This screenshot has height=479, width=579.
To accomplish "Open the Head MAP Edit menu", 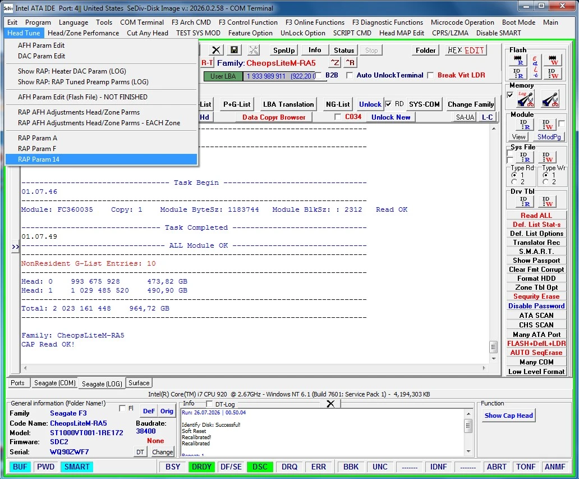I will click(401, 33).
